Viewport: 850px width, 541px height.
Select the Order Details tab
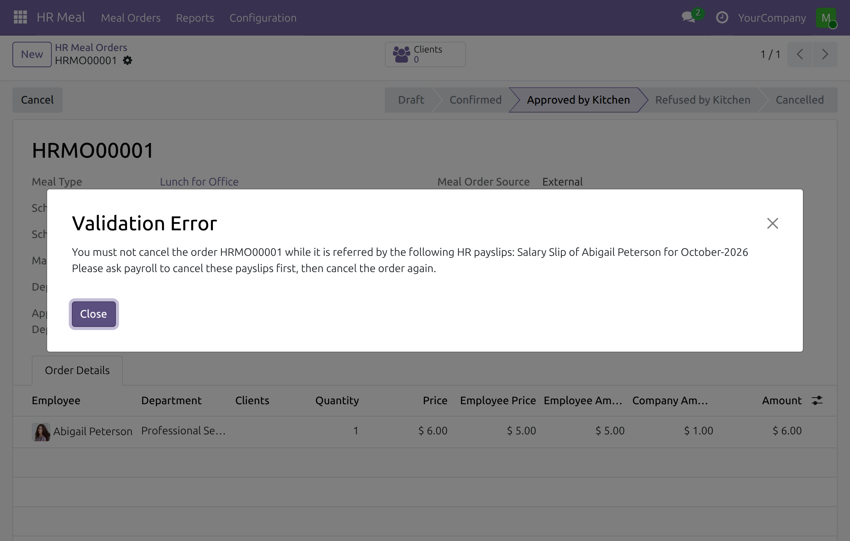tap(77, 370)
